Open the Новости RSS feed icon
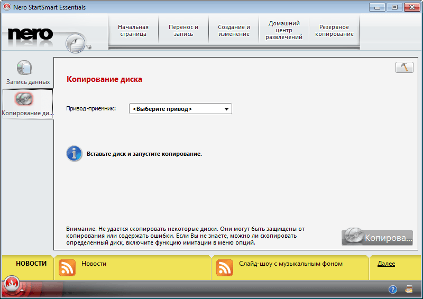The image size is (423, 299). (x=67, y=268)
